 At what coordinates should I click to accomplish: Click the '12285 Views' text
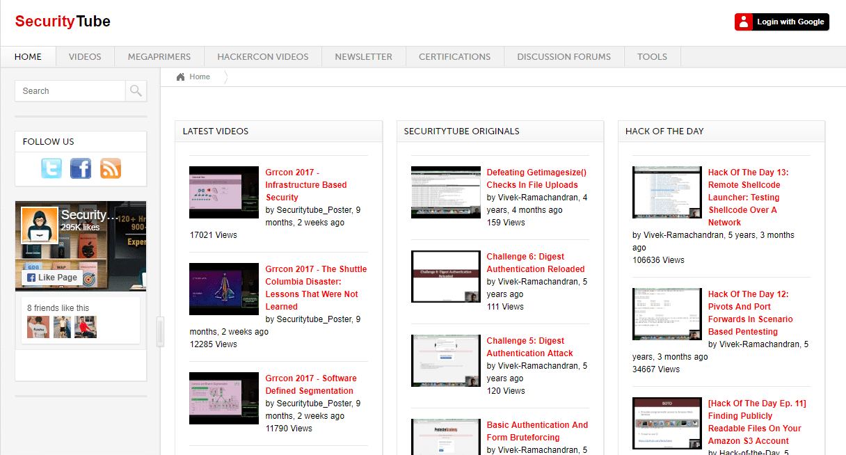coord(214,344)
